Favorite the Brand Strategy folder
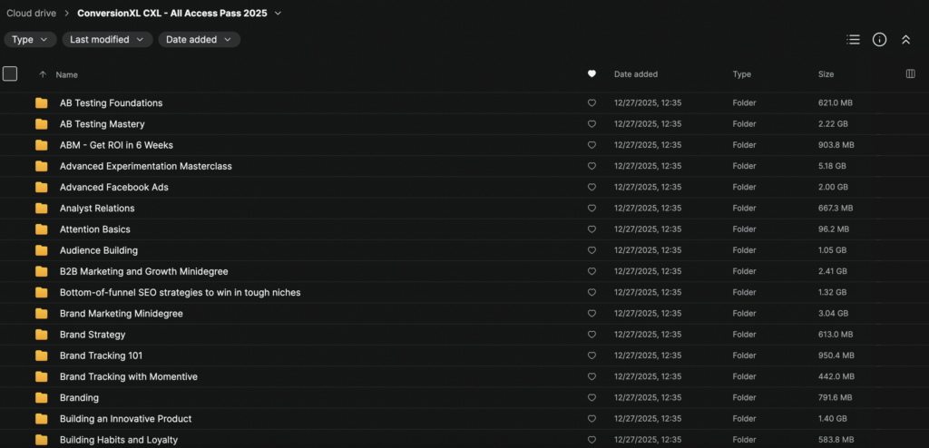 (592, 335)
